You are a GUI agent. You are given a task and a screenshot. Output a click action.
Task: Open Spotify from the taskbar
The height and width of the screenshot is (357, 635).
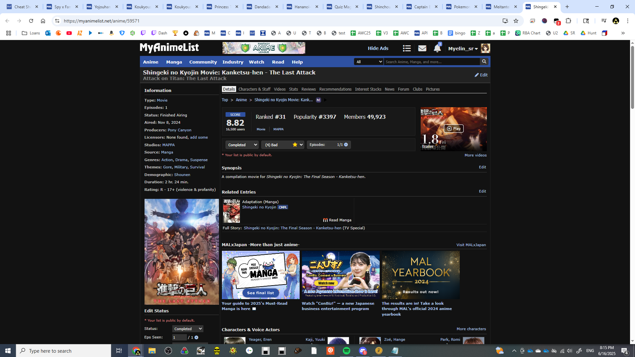[x=347, y=351]
